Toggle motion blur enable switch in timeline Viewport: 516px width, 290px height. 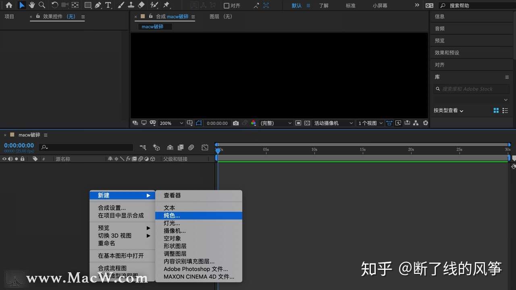pyautogui.click(x=191, y=148)
